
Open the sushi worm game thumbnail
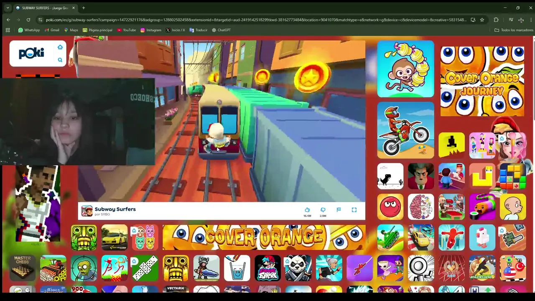click(482, 207)
